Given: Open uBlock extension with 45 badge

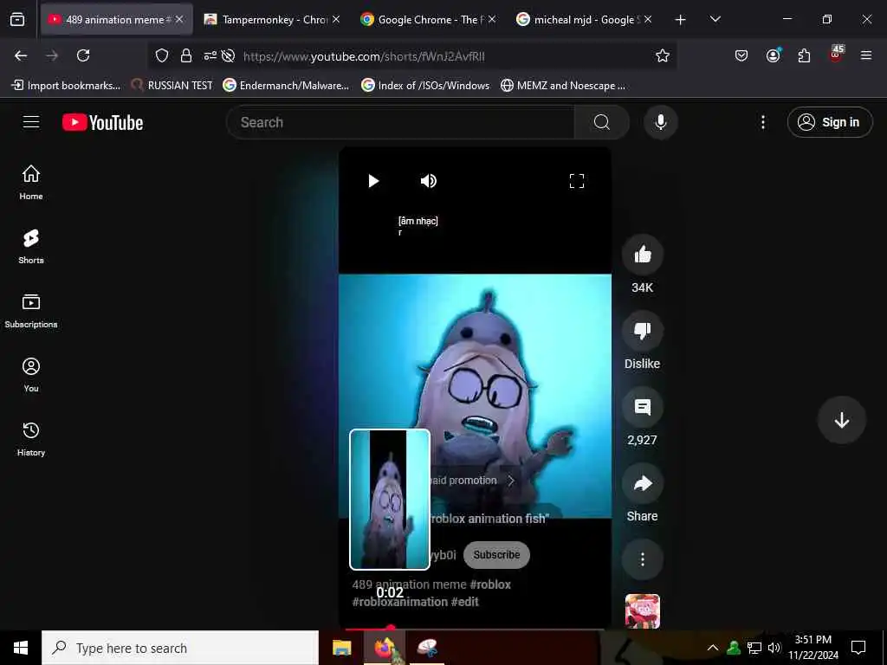Looking at the screenshot, I should [x=836, y=55].
